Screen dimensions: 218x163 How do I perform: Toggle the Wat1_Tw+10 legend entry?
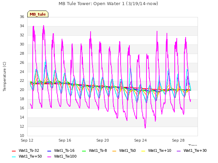pyautogui.click(x=156, y=150)
